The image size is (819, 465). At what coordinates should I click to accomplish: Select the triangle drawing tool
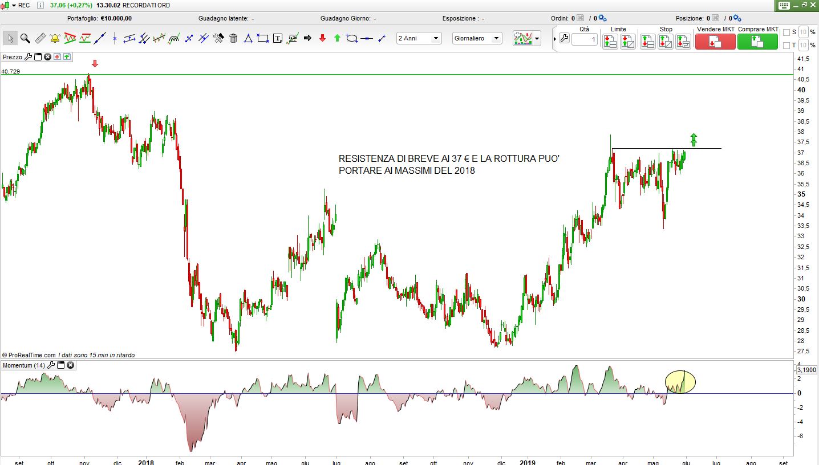[248, 39]
